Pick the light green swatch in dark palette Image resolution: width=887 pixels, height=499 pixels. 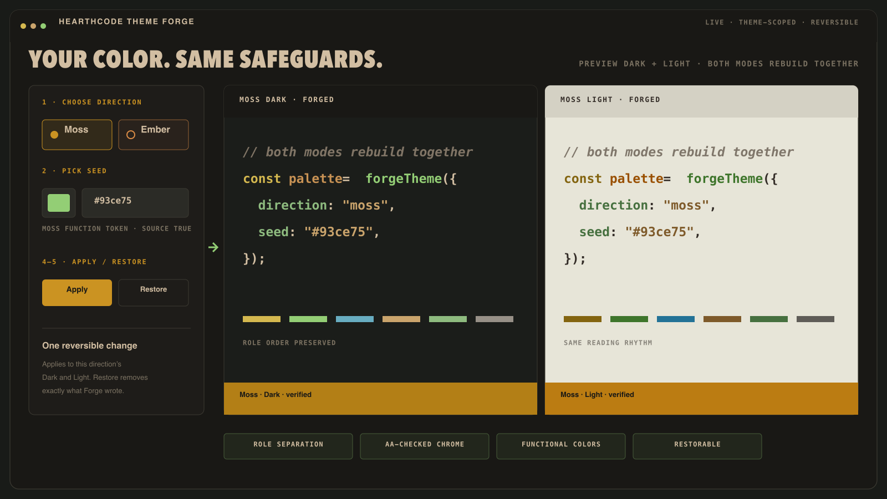308,319
